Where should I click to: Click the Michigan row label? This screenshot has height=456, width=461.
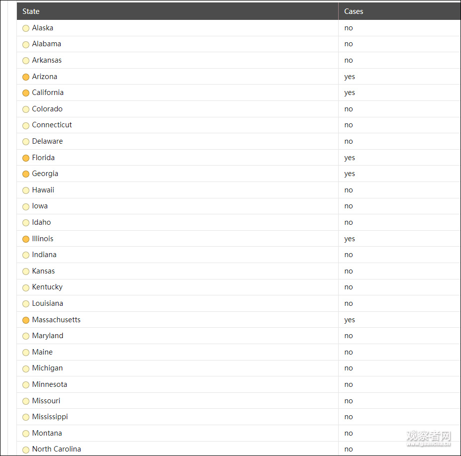(x=47, y=368)
